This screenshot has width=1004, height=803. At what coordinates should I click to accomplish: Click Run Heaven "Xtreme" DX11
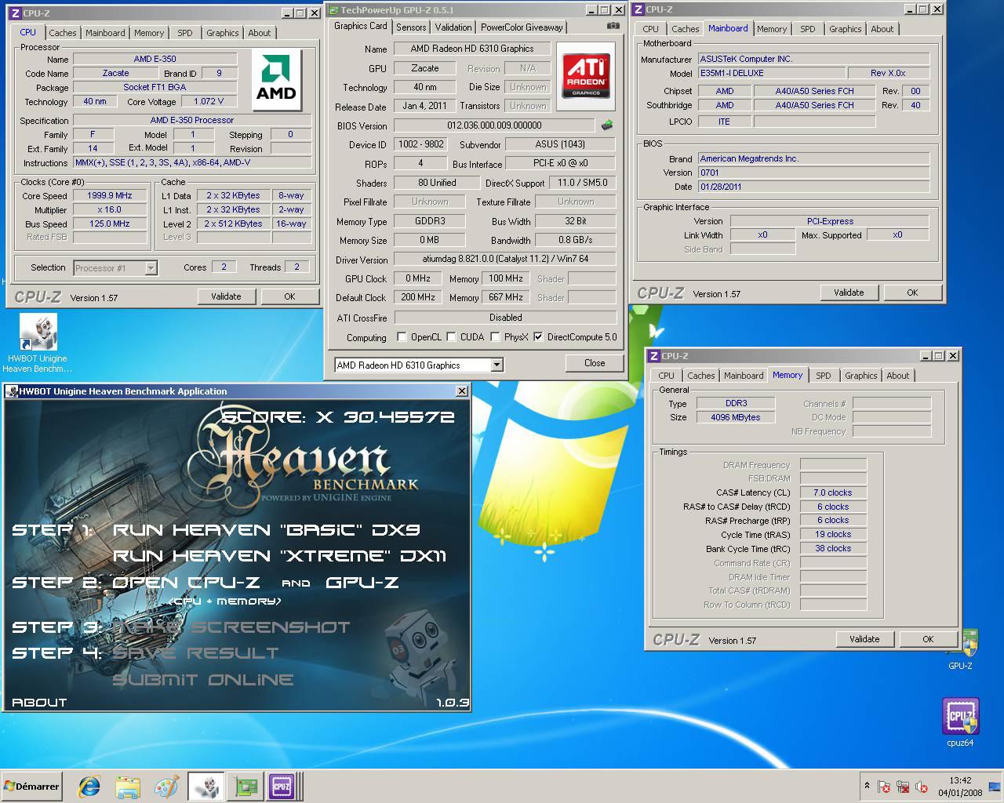(x=280, y=556)
